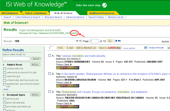This screenshot has width=170, height=111.
Task: Check the box for result 1
Action: point(50,55)
